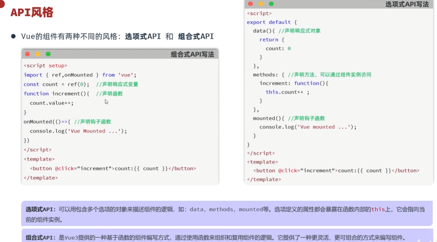Image resolution: width=437 pixels, height=242 pixels.
Task: Click console.log('Vue mounted ...') in right window
Action: pyautogui.click(x=308, y=127)
